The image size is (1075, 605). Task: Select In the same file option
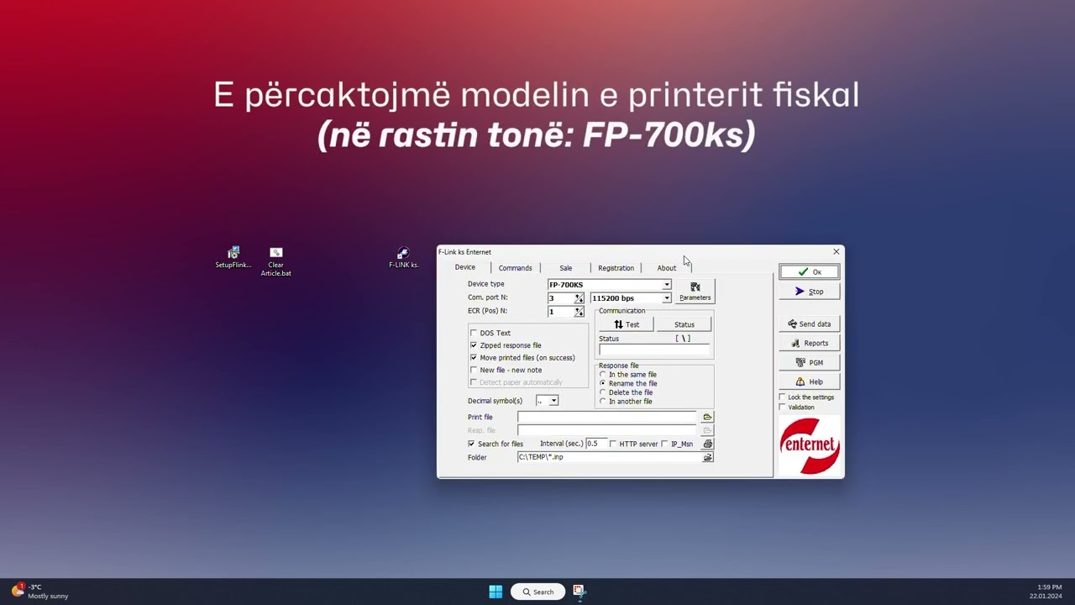tap(603, 375)
